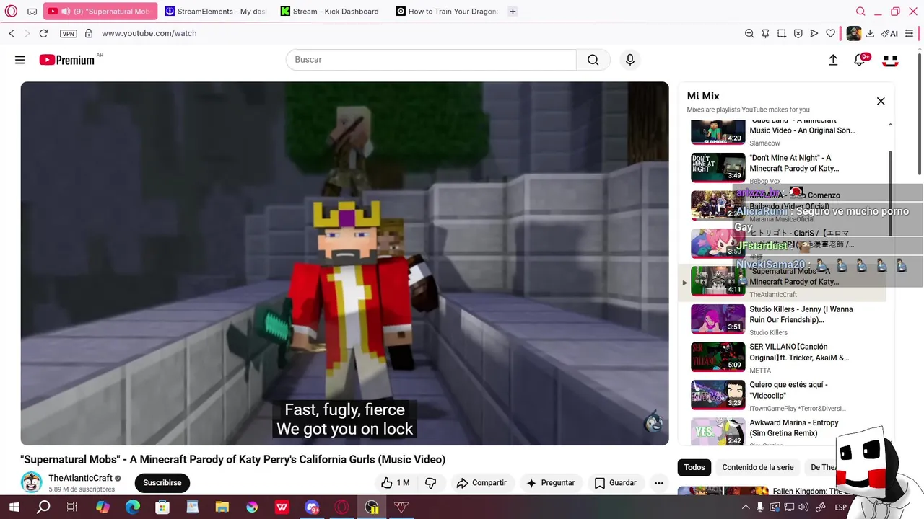Viewport: 924px width, 519px height.
Task: Show hidden system tray icons chevron
Action: (x=746, y=507)
